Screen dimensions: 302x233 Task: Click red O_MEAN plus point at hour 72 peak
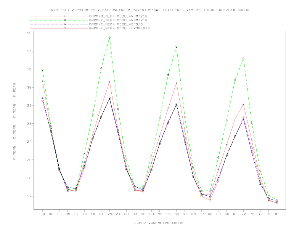tap(243, 105)
